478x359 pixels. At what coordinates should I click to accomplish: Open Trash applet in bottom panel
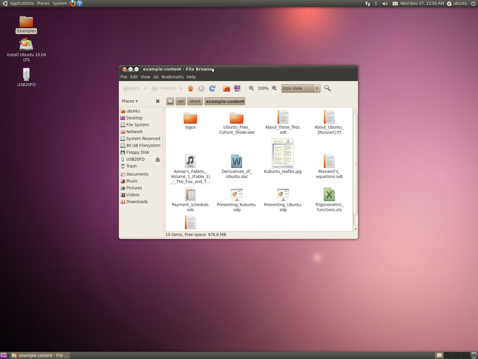coord(474,355)
